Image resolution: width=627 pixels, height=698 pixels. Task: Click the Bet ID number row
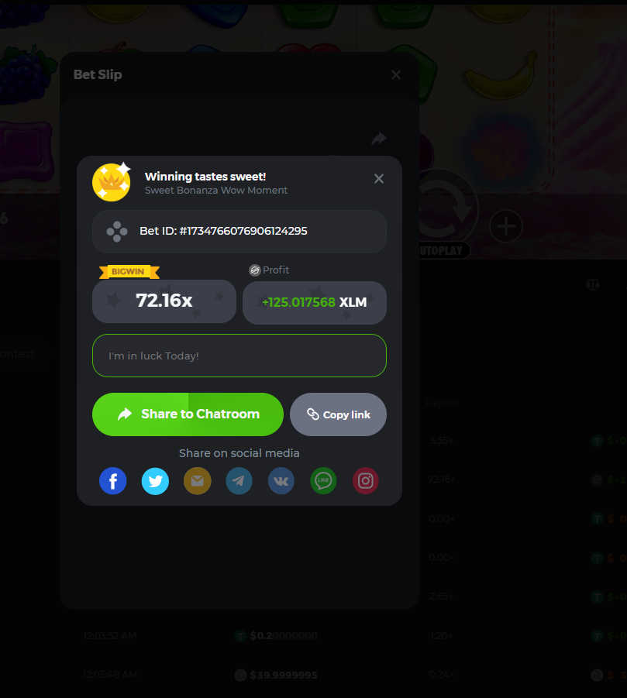tap(239, 232)
